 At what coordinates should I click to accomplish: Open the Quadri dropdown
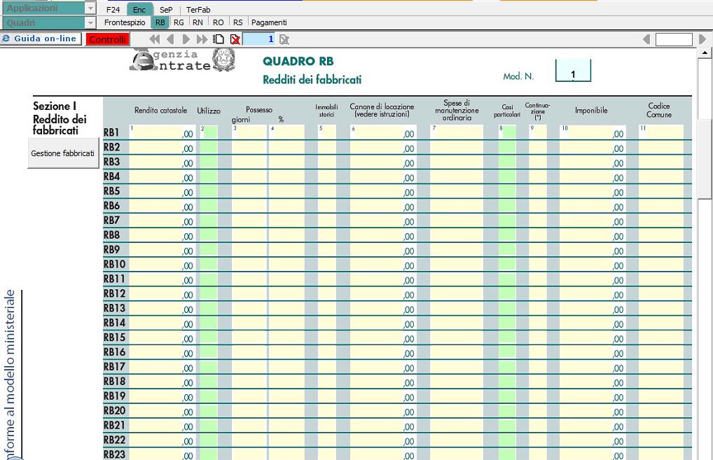tap(90, 22)
